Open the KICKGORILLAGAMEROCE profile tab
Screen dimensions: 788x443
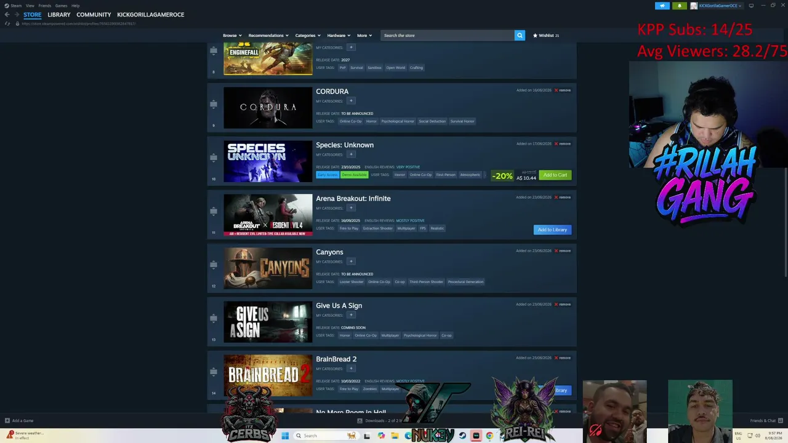151,15
